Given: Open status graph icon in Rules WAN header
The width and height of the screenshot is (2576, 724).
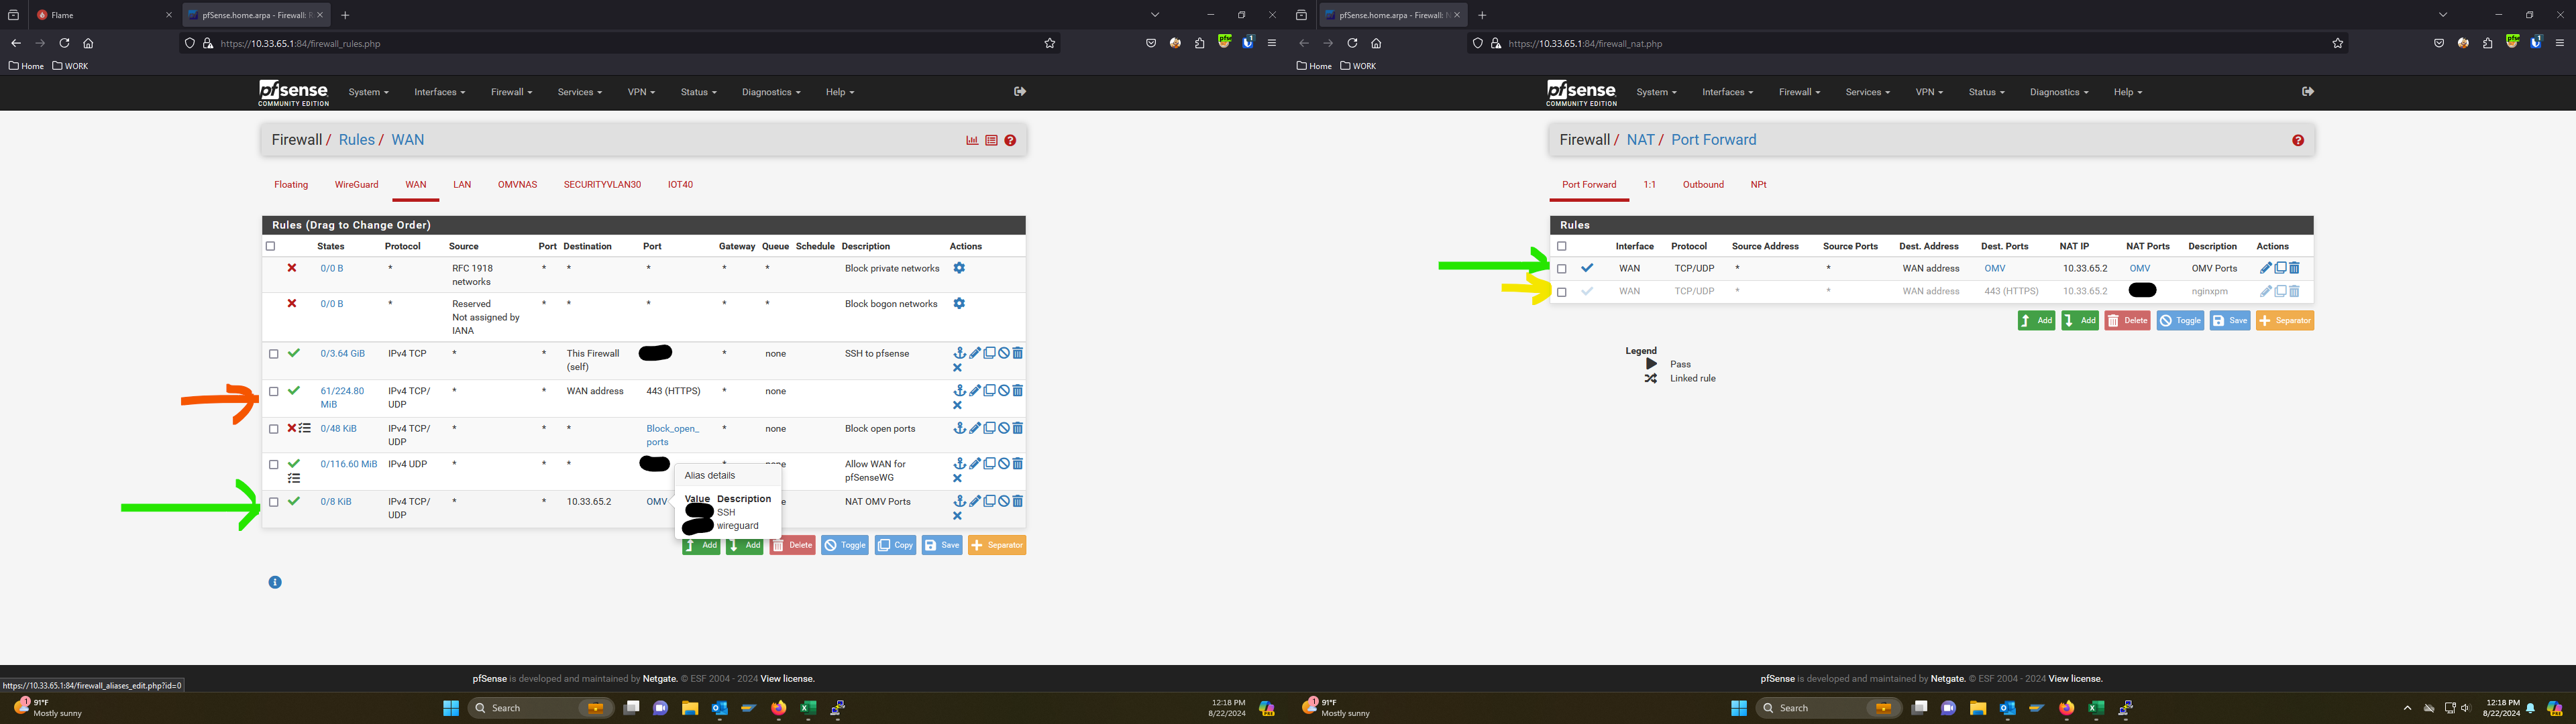Looking at the screenshot, I should click(972, 140).
